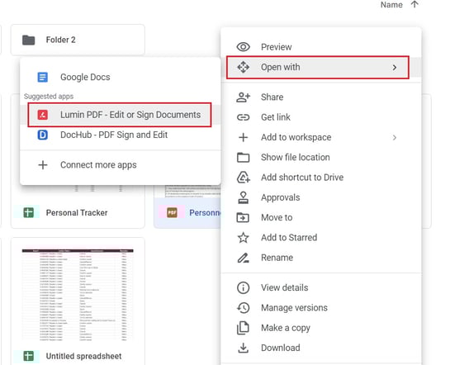Expand the Add to workspace submenu chevron
Image resolution: width=450 pixels, height=365 pixels.
point(395,138)
